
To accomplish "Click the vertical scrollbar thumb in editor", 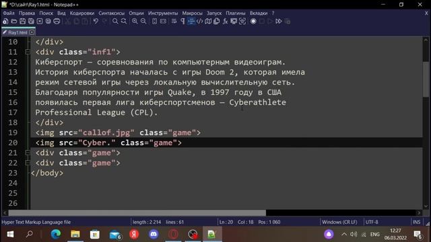I will click(426, 79).
